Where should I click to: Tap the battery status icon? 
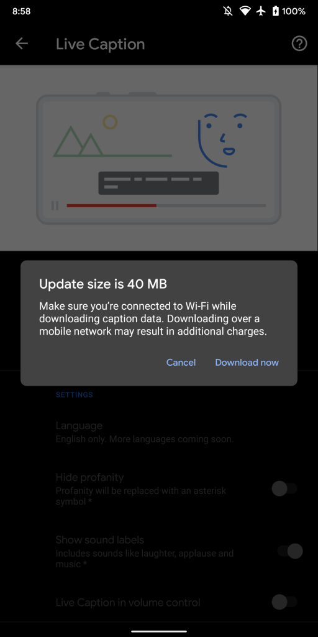(x=275, y=11)
